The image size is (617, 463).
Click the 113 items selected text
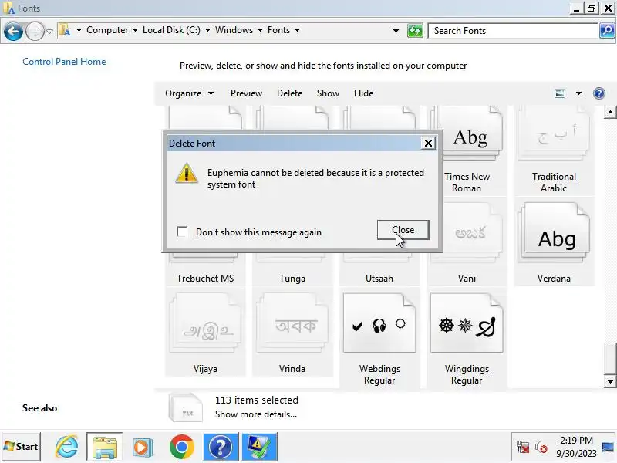tap(257, 400)
